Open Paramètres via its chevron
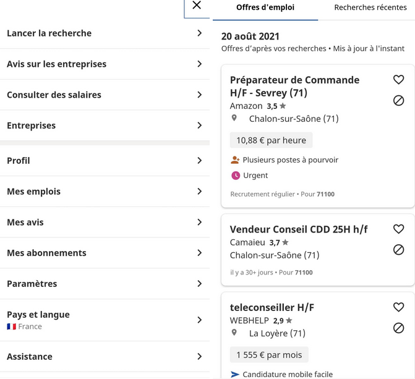Image resolution: width=415 pixels, height=379 pixels. pyautogui.click(x=200, y=284)
